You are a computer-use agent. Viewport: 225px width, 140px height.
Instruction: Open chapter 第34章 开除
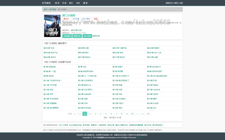point(83,103)
